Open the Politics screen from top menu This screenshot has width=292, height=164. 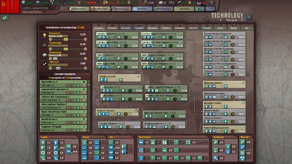pos(142,9)
